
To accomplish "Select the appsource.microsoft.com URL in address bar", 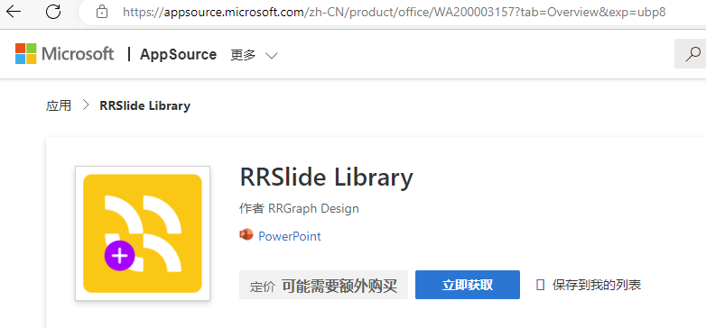I will point(394,12).
